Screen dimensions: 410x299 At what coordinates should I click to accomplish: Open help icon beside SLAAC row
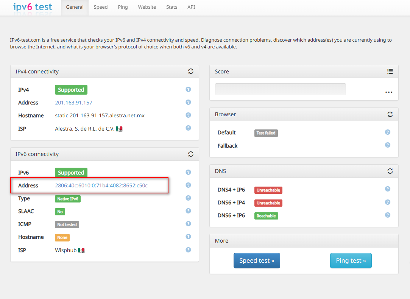point(188,211)
